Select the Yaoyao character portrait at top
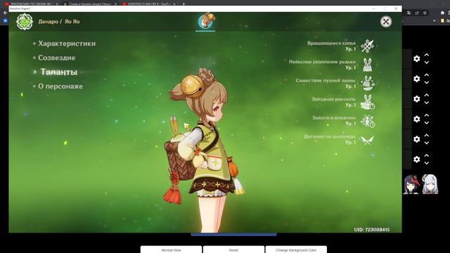Screen dimensions: 450x253 click(x=205, y=21)
